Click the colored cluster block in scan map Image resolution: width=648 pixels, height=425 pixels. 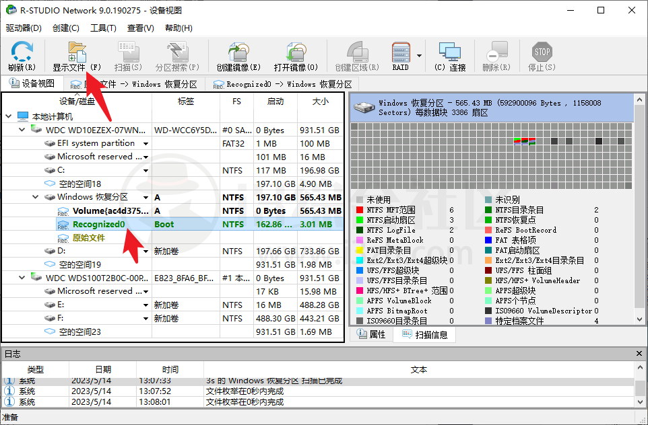[525, 141]
